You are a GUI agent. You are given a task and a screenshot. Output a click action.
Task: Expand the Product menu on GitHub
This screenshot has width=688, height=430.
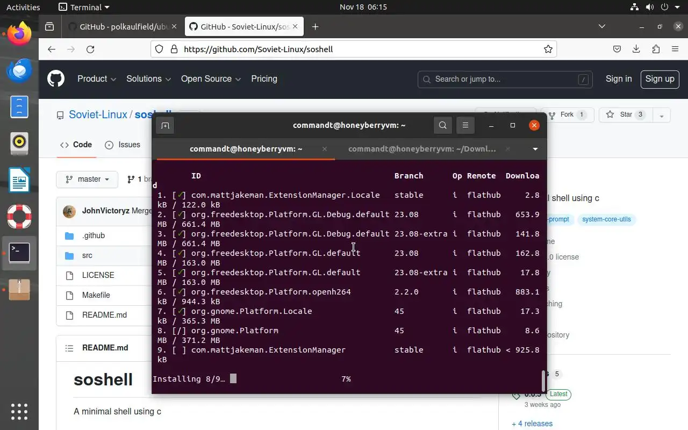pos(97,79)
